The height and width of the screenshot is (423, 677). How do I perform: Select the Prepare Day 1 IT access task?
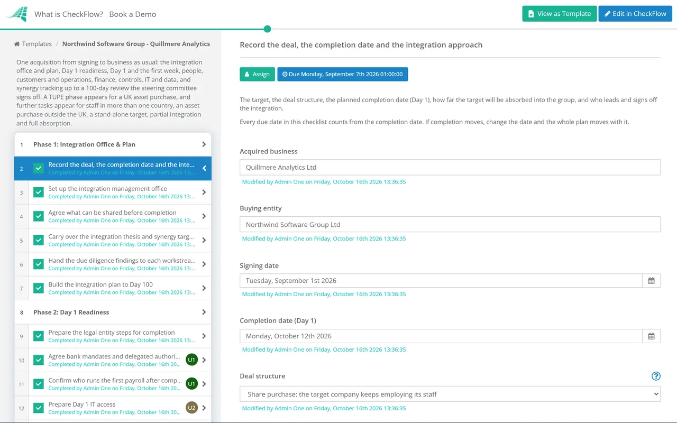point(113,408)
